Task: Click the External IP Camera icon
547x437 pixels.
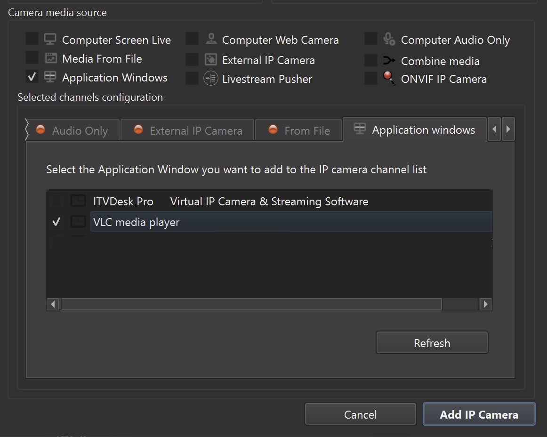Action: (211, 60)
